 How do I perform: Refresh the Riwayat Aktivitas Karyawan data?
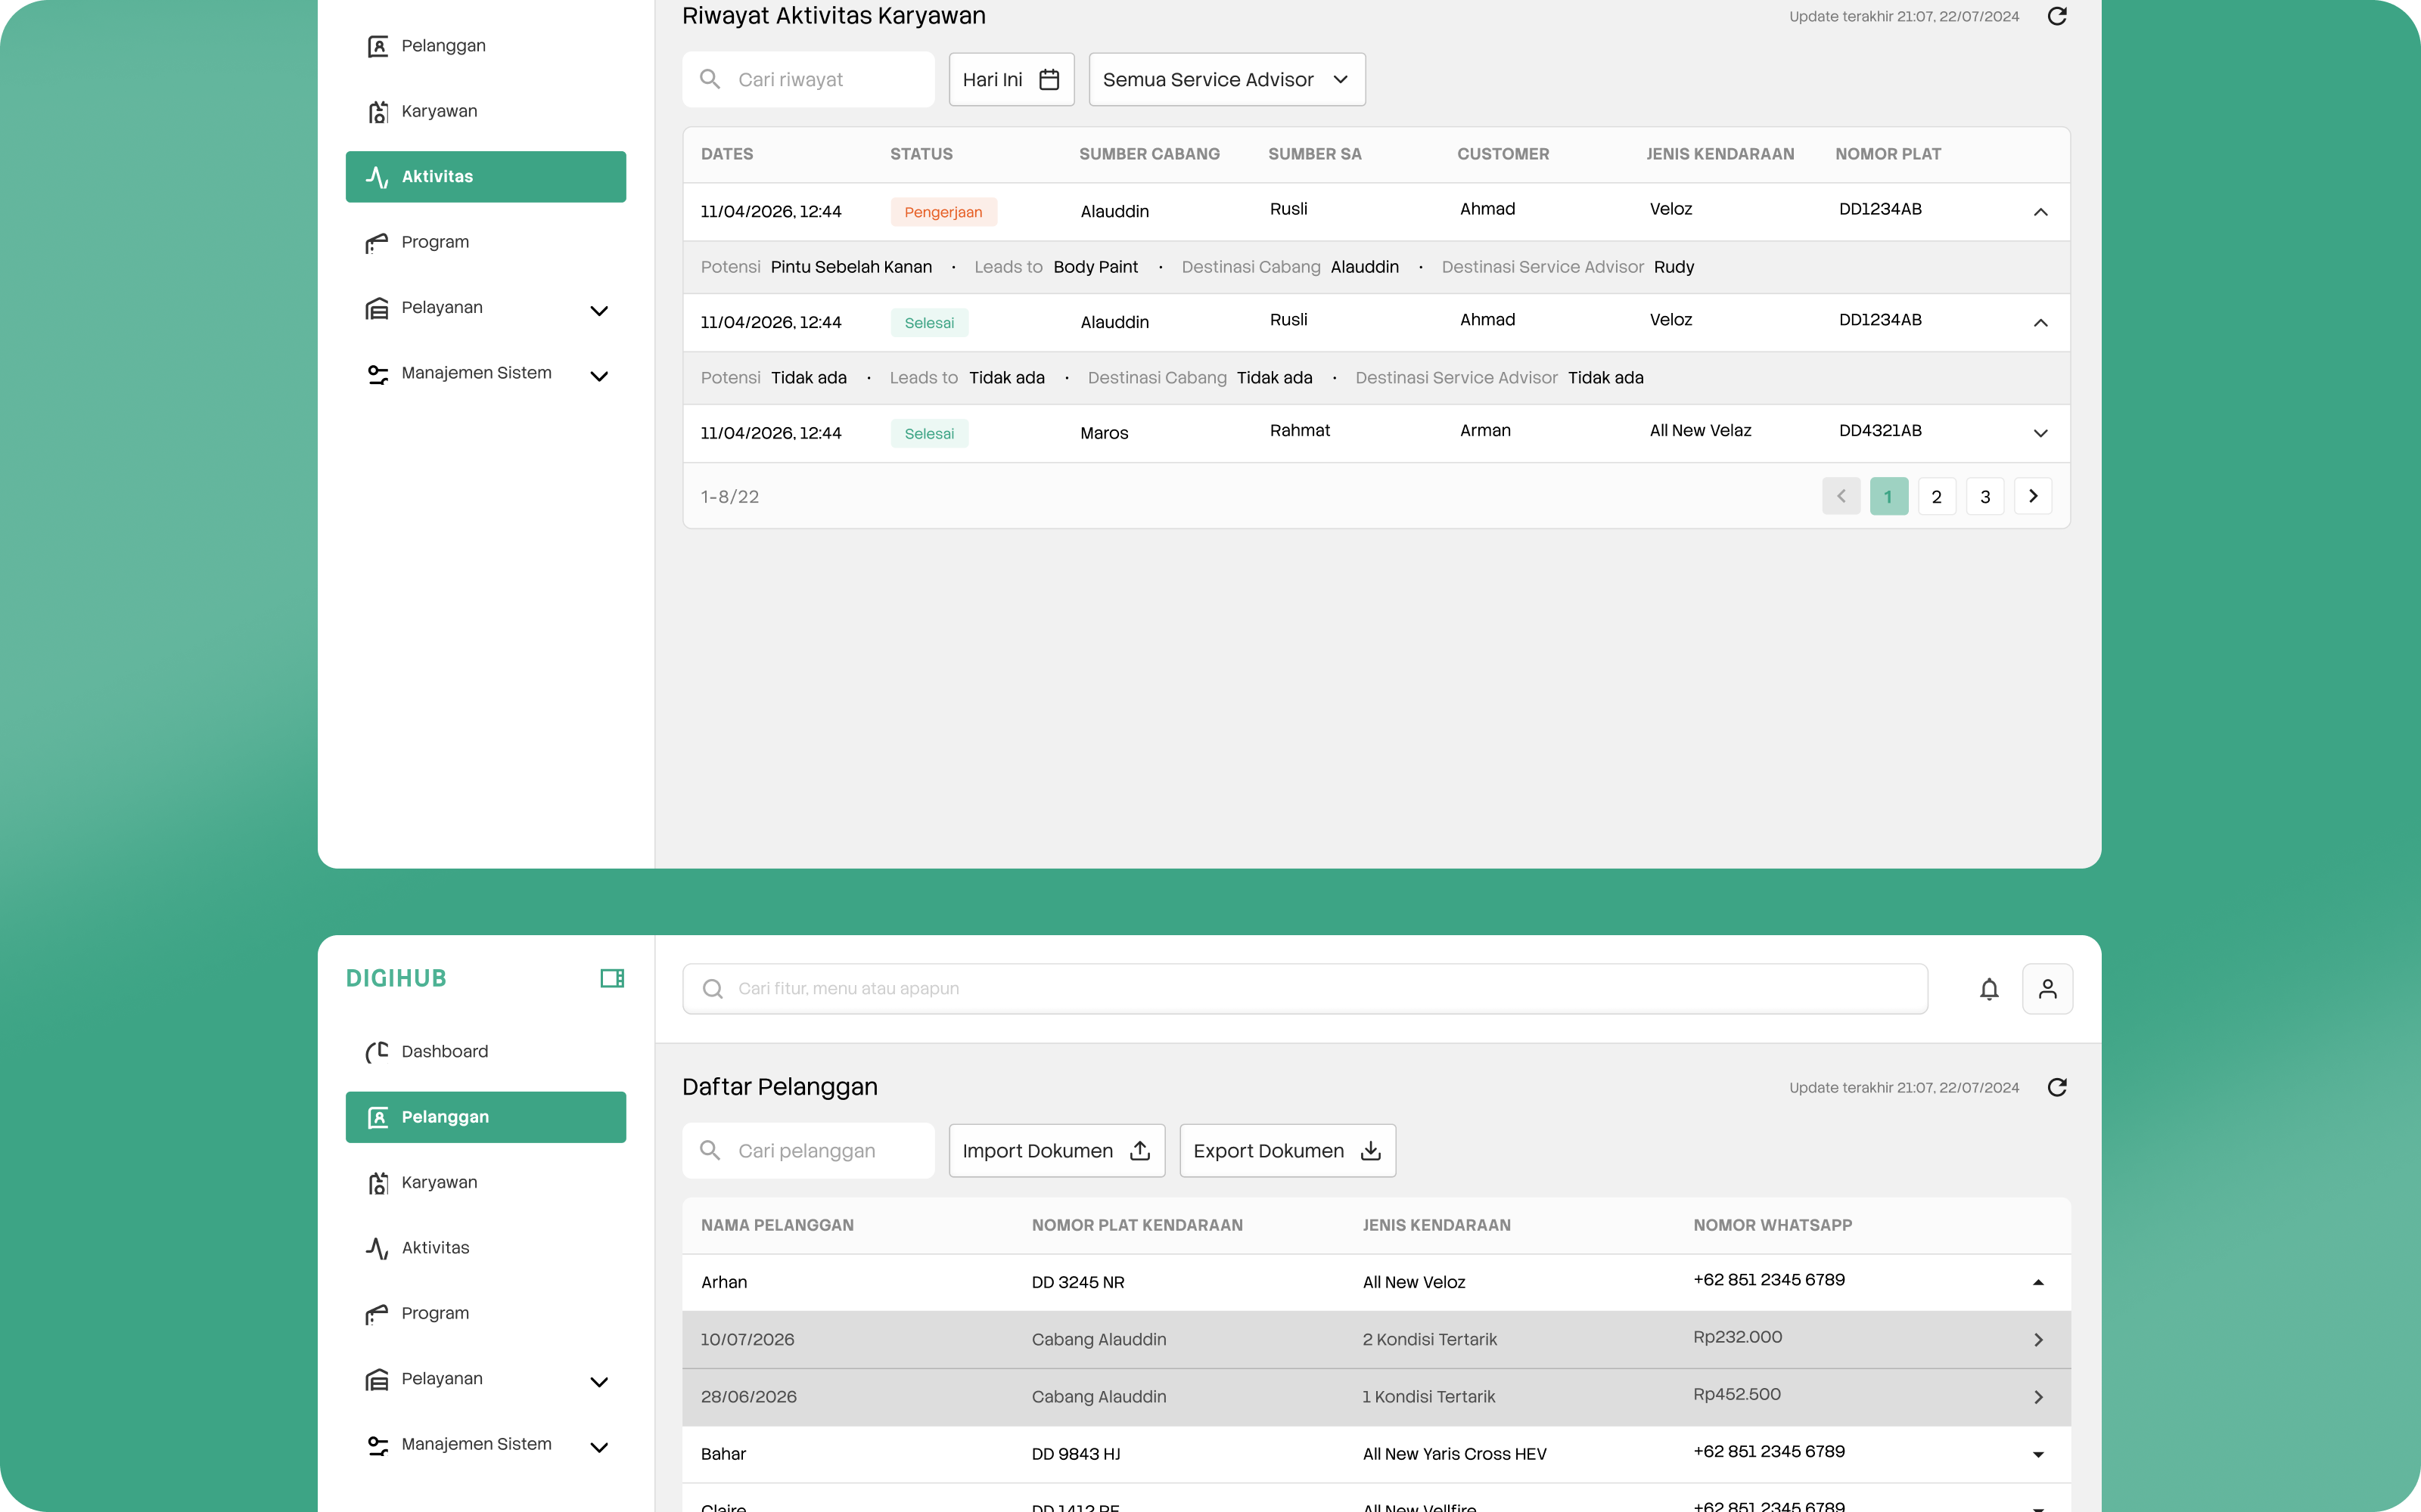click(2057, 16)
